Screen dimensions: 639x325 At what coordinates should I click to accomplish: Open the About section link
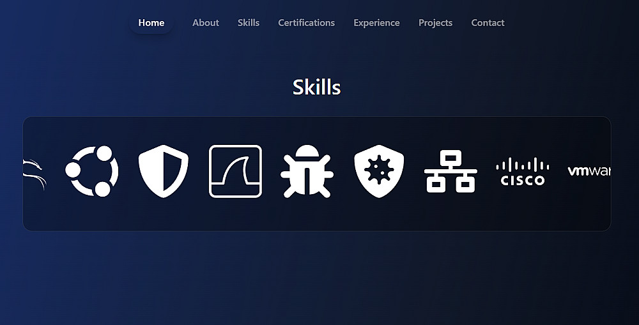206,23
